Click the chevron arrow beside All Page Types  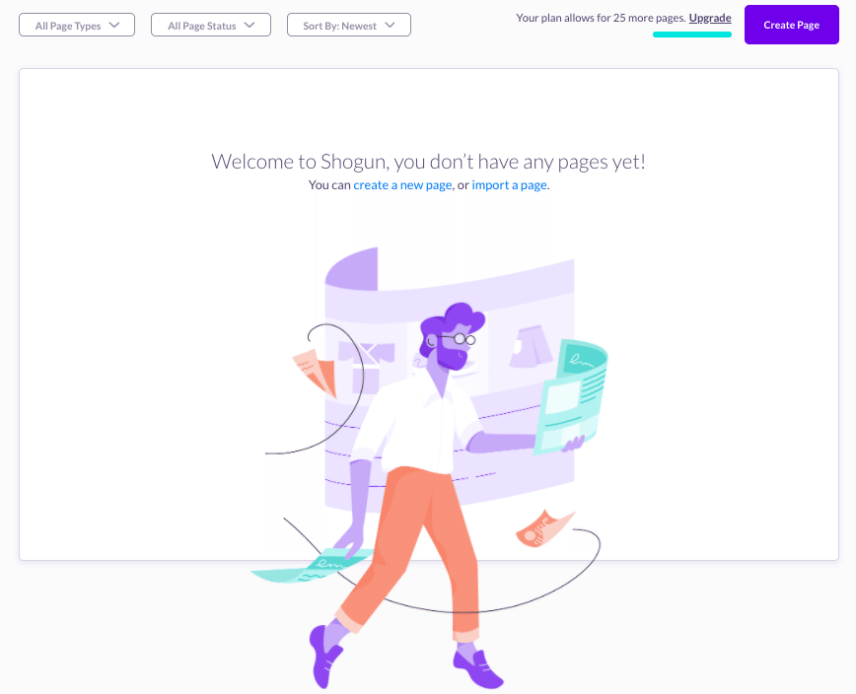114,25
